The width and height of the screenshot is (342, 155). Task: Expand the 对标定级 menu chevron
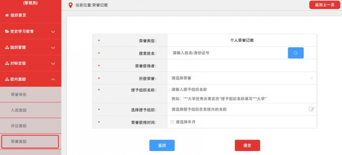click(53, 64)
